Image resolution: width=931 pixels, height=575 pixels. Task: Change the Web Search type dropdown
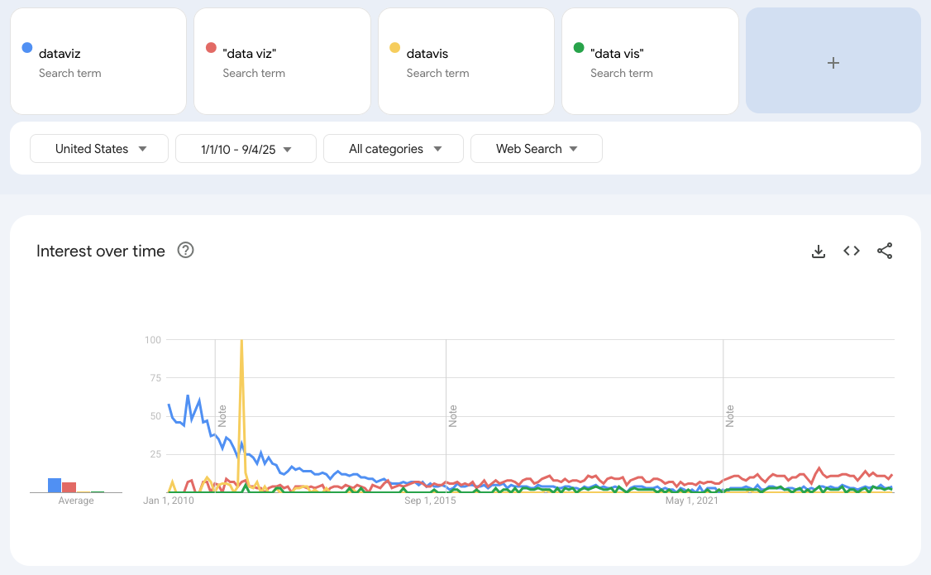pyautogui.click(x=536, y=149)
